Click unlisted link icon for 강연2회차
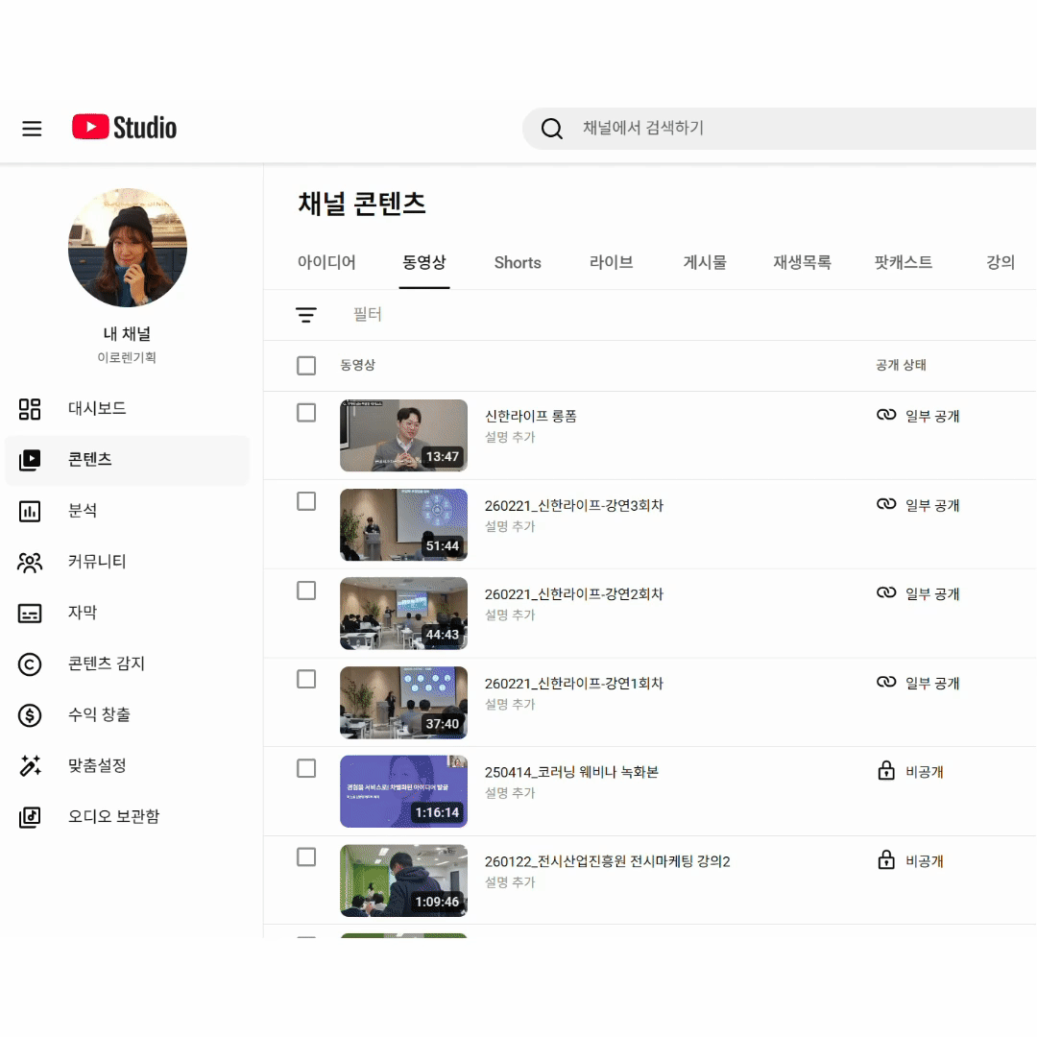 point(886,592)
